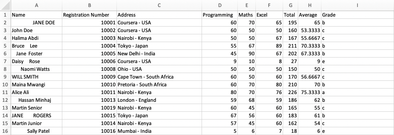The image size is (394, 135).
Task: Select row 7 header
Action: [5, 61]
